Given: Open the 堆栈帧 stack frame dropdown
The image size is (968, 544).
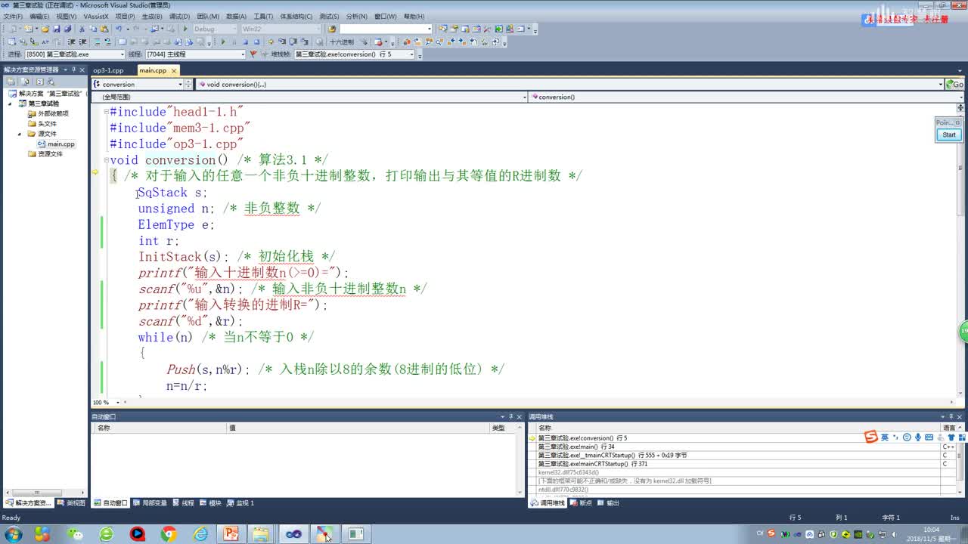Looking at the screenshot, I should pos(355,54).
